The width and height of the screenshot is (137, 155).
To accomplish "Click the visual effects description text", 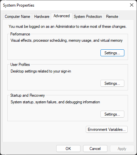I will click(x=67, y=40).
